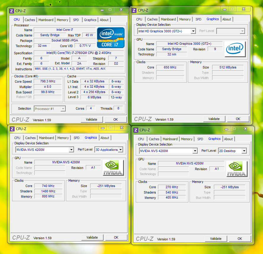Click OK in the 3D Applications window
This screenshot has height=254, width=263.
(116, 237)
